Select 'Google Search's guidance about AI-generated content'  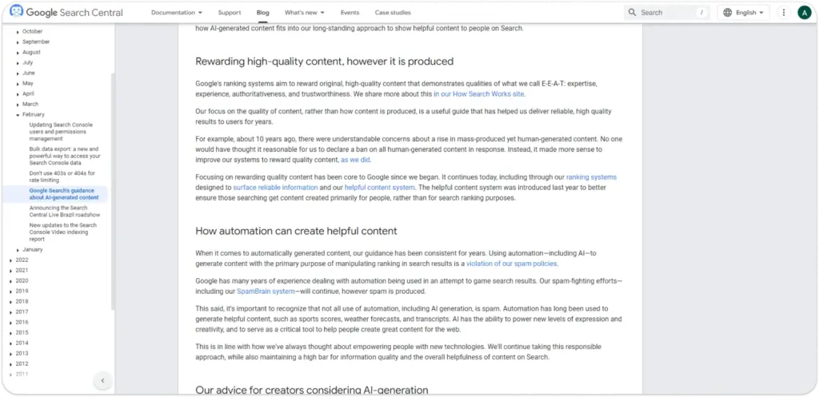[64, 194]
